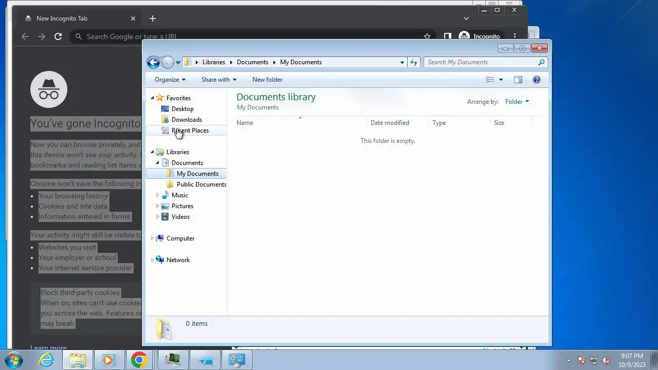Go back using Explorer's Back arrow
Screen dimensions: 658x370
pyautogui.click(x=153, y=62)
